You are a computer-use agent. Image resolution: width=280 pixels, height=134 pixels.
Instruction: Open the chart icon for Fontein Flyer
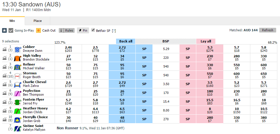4,101
